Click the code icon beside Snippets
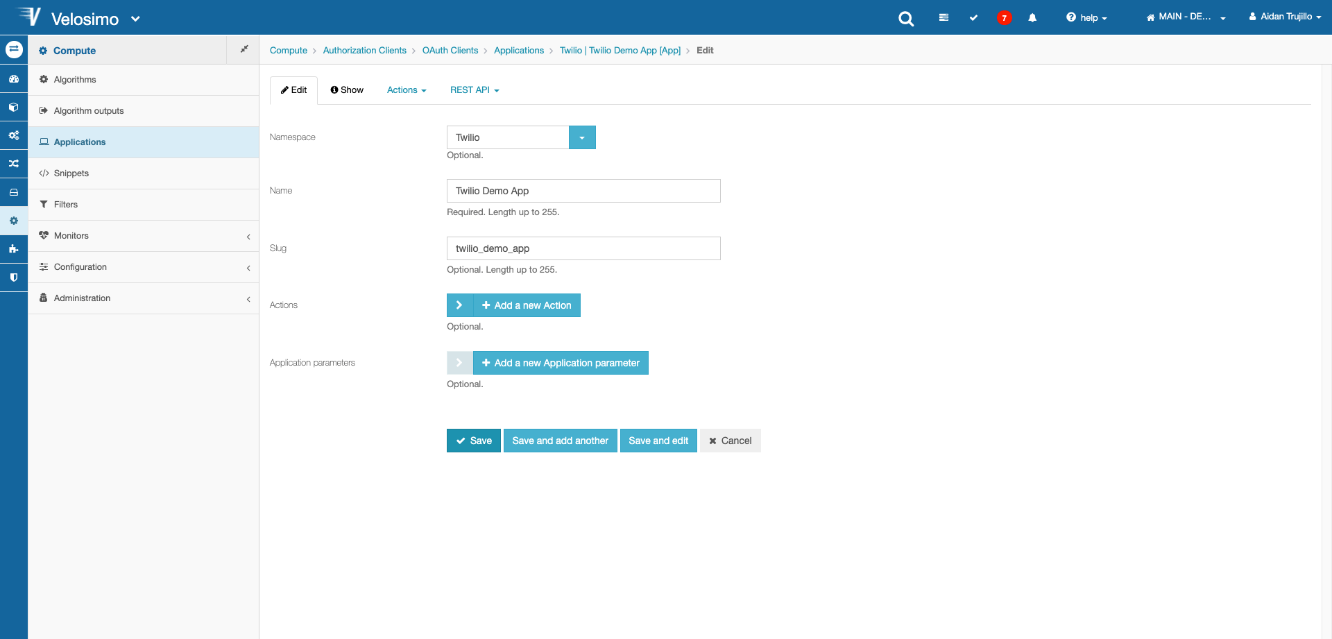This screenshot has width=1332, height=639. click(44, 173)
